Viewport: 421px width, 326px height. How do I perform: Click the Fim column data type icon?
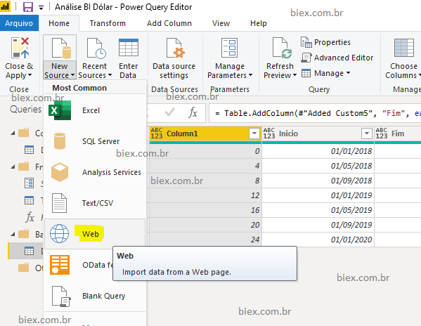382,133
